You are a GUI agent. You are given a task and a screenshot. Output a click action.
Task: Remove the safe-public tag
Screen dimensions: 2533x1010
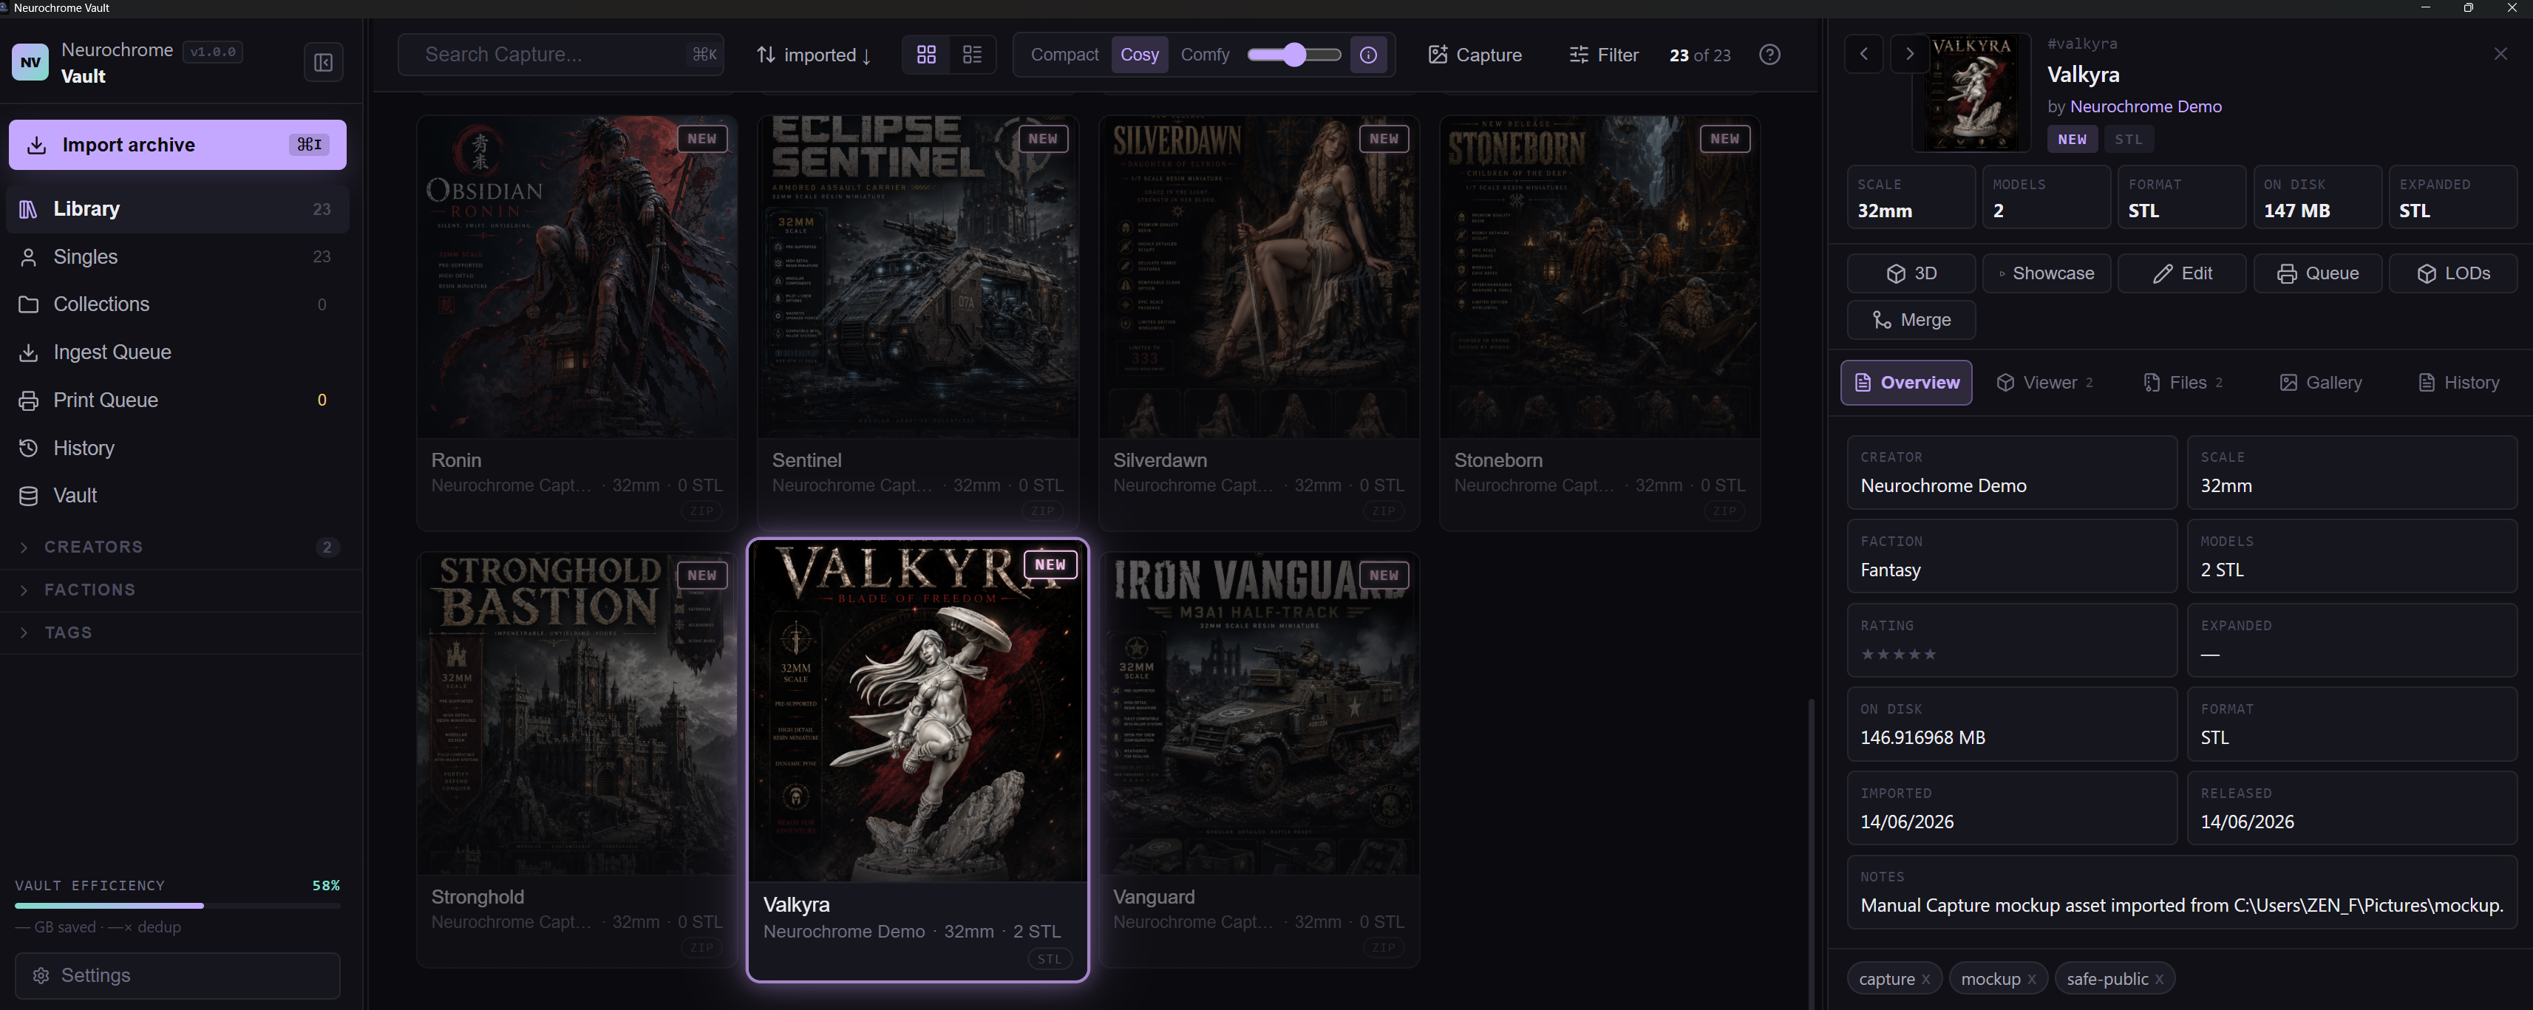click(2158, 980)
